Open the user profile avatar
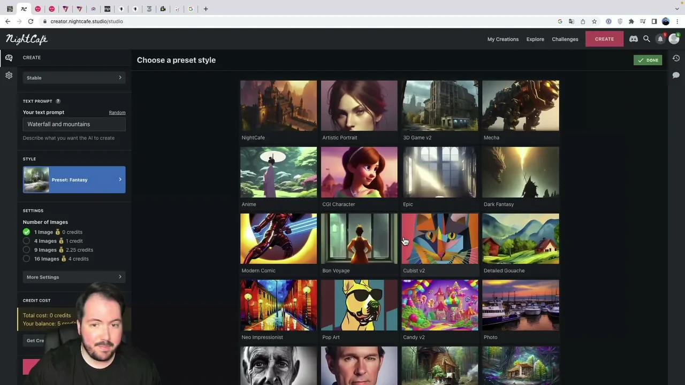This screenshot has width=685, height=385. [674, 39]
